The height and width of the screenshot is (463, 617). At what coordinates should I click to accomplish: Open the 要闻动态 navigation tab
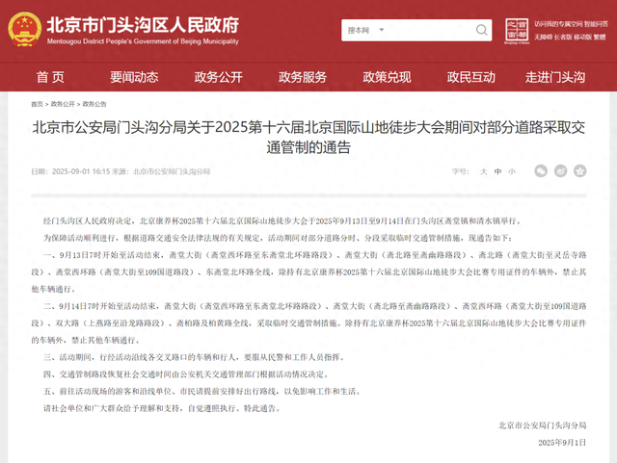point(134,77)
